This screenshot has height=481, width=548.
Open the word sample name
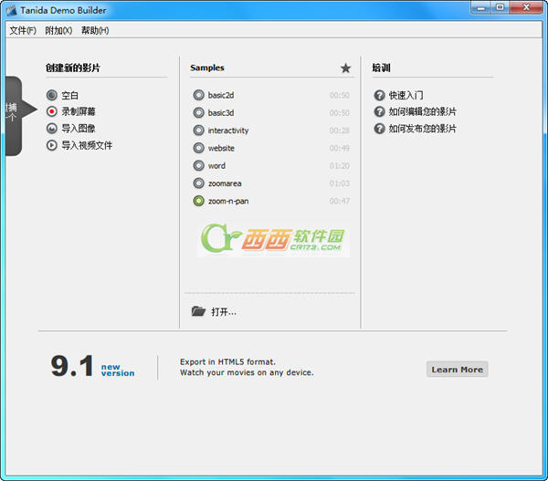pyautogui.click(x=216, y=165)
